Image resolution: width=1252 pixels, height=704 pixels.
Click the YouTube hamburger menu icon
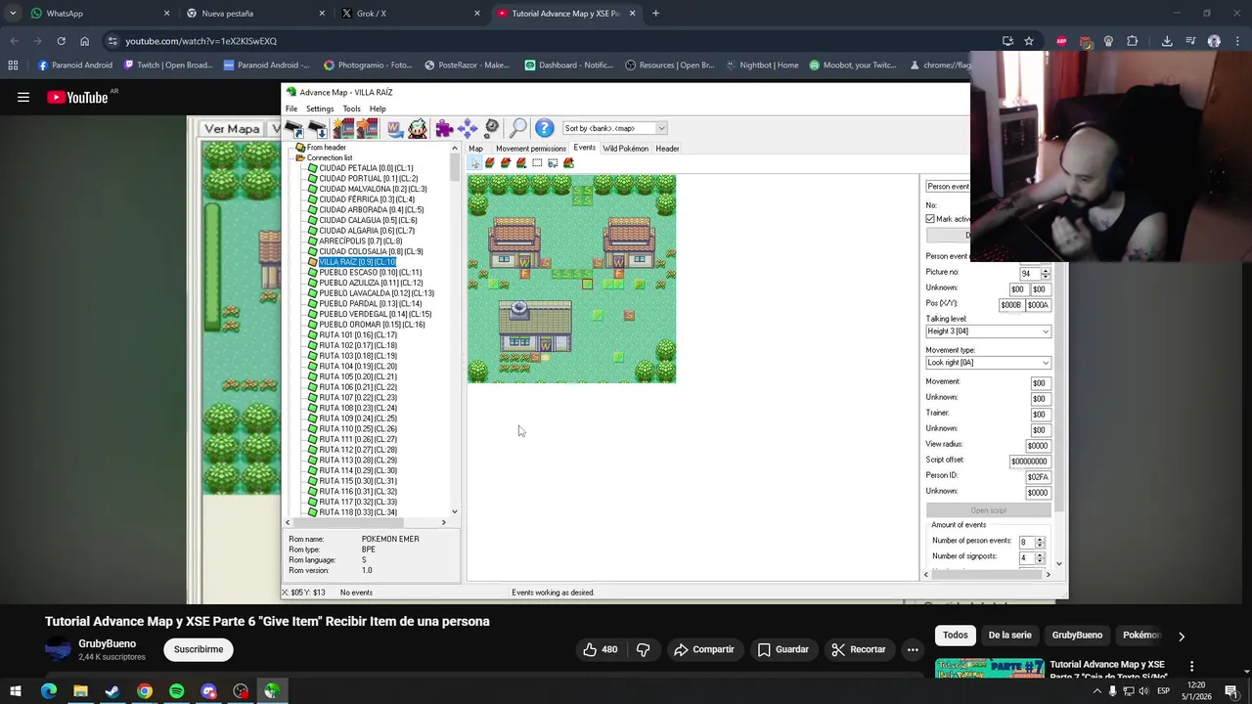23,97
